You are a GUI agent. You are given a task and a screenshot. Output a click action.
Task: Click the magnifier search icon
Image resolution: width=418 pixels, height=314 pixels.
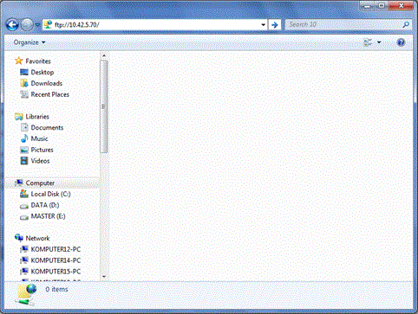click(406, 25)
